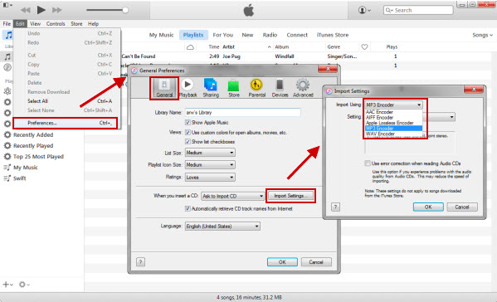
Task: Open the sidebar settings gear at bottom
Action: pos(24,285)
